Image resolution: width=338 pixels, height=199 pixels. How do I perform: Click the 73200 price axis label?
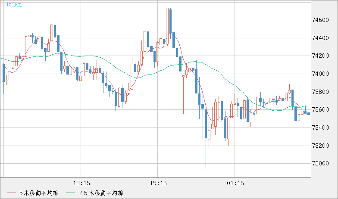coord(321,146)
